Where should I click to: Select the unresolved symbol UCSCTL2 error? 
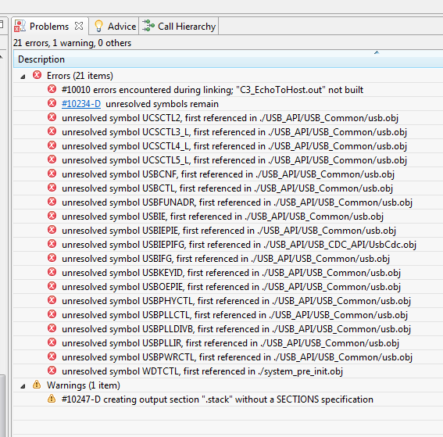[x=228, y=118]
